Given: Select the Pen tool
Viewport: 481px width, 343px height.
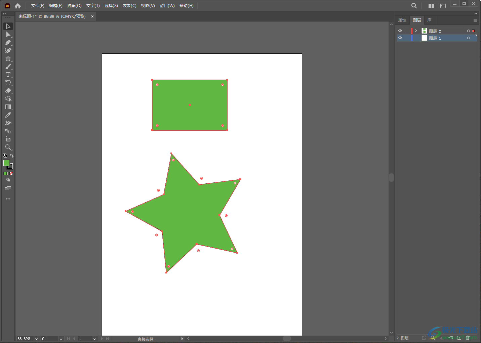Looking at the screenshot, I should (x=8, y=42).
